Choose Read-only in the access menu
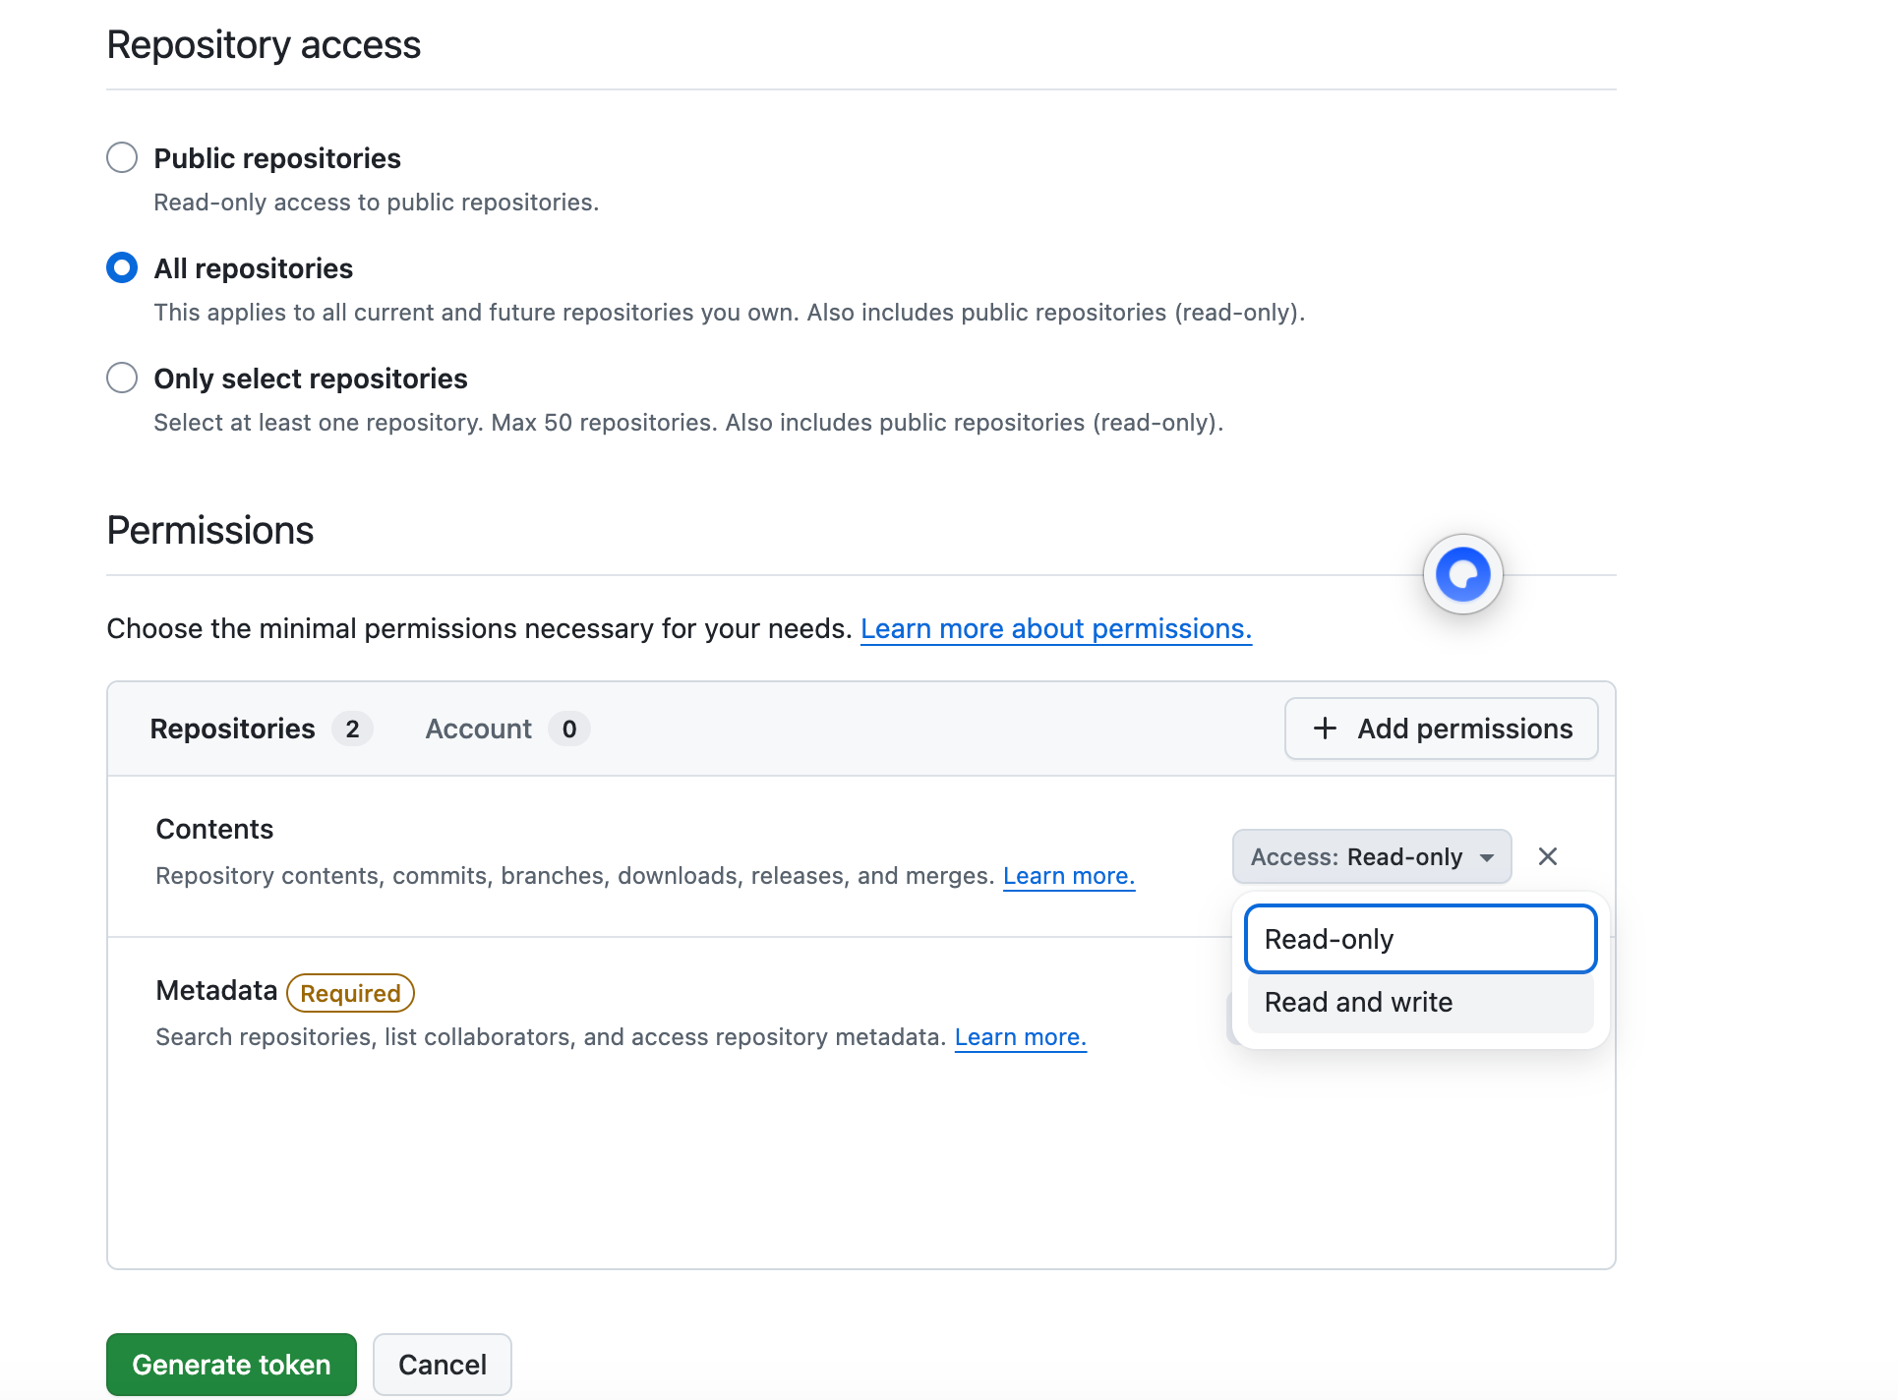 tap(1420, 939)
